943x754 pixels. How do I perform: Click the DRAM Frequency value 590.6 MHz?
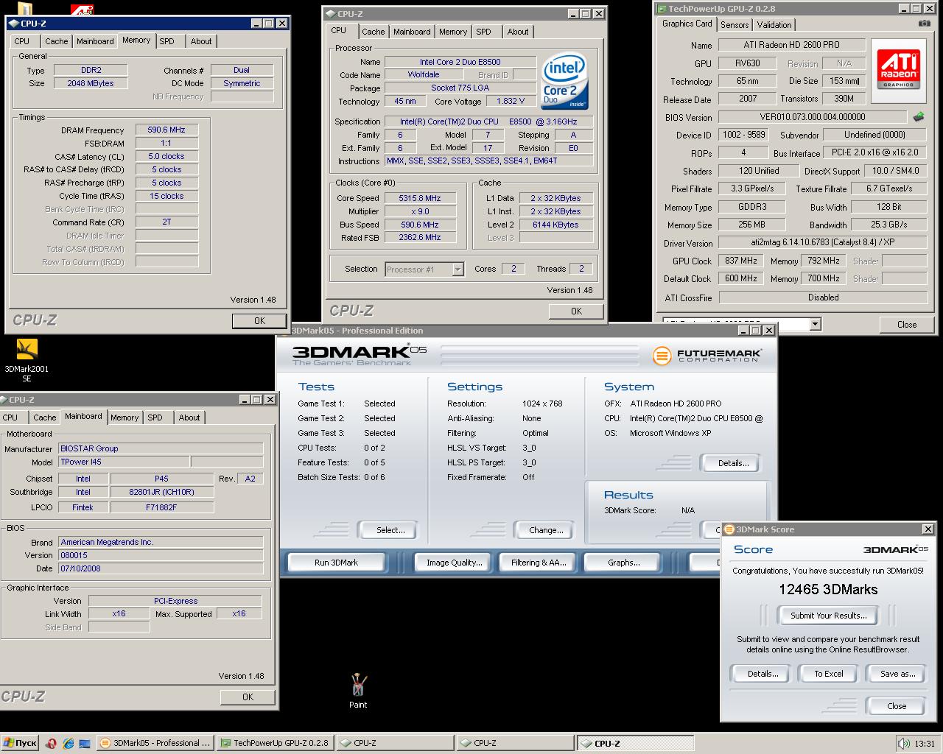click(166, 130)
